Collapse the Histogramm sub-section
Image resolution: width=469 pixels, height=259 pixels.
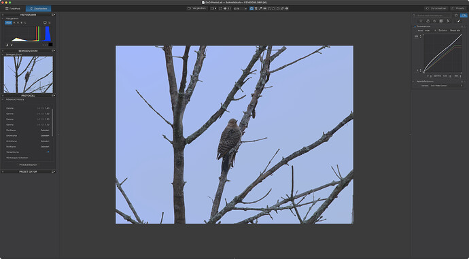(3, 18)
